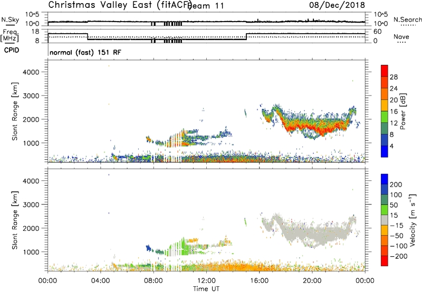Click the "4" power colorbar label
The height and width of the screenshot is (292, 422).
pos(391,146)
